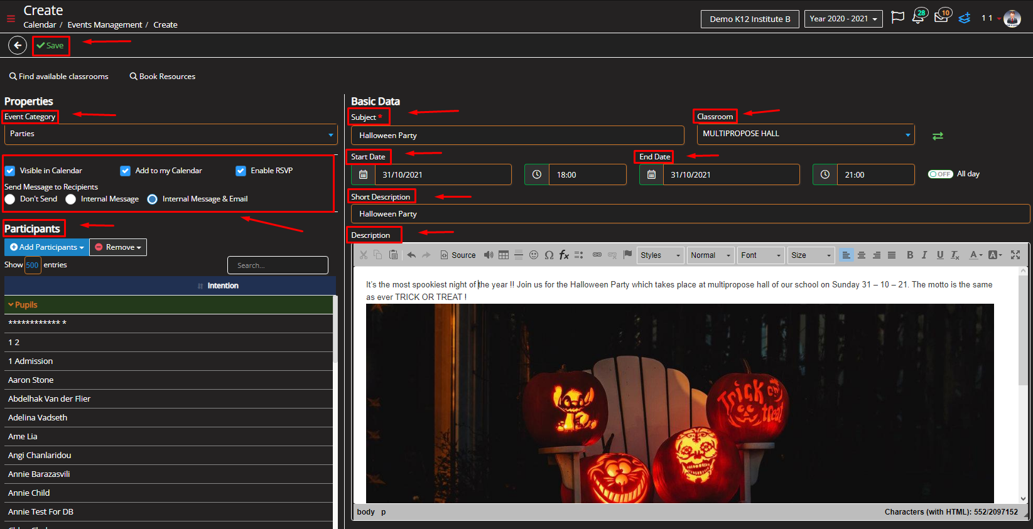Open the font Size dropdown

811,255
